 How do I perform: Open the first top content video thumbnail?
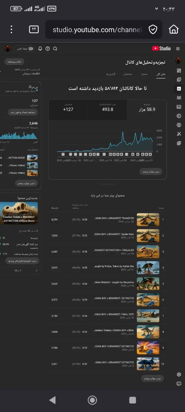pos(148,220)
